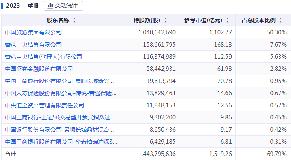
Task: Select the 2023 三季报 section title
Action: (22, 6)
